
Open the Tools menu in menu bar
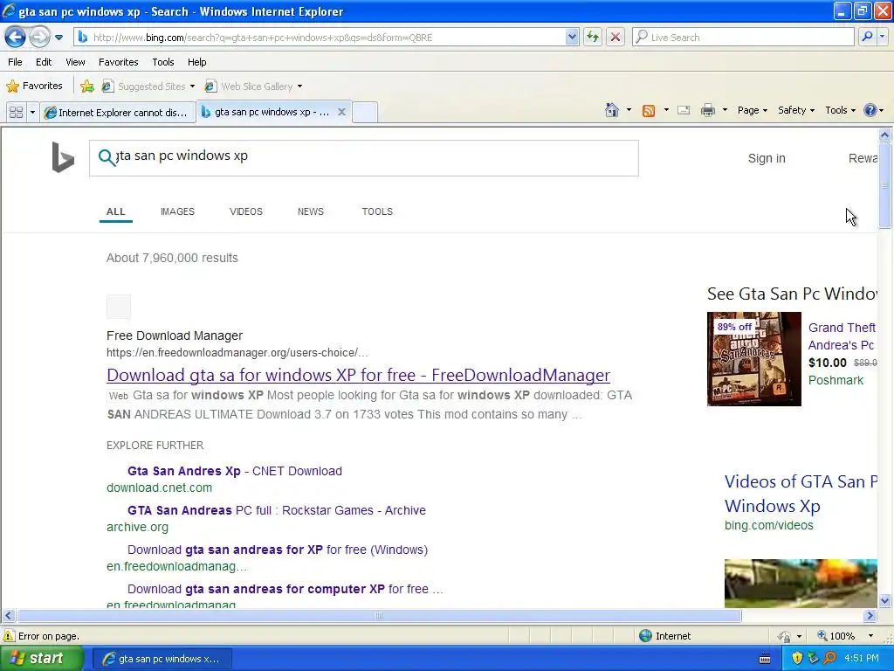pos(163,62)
